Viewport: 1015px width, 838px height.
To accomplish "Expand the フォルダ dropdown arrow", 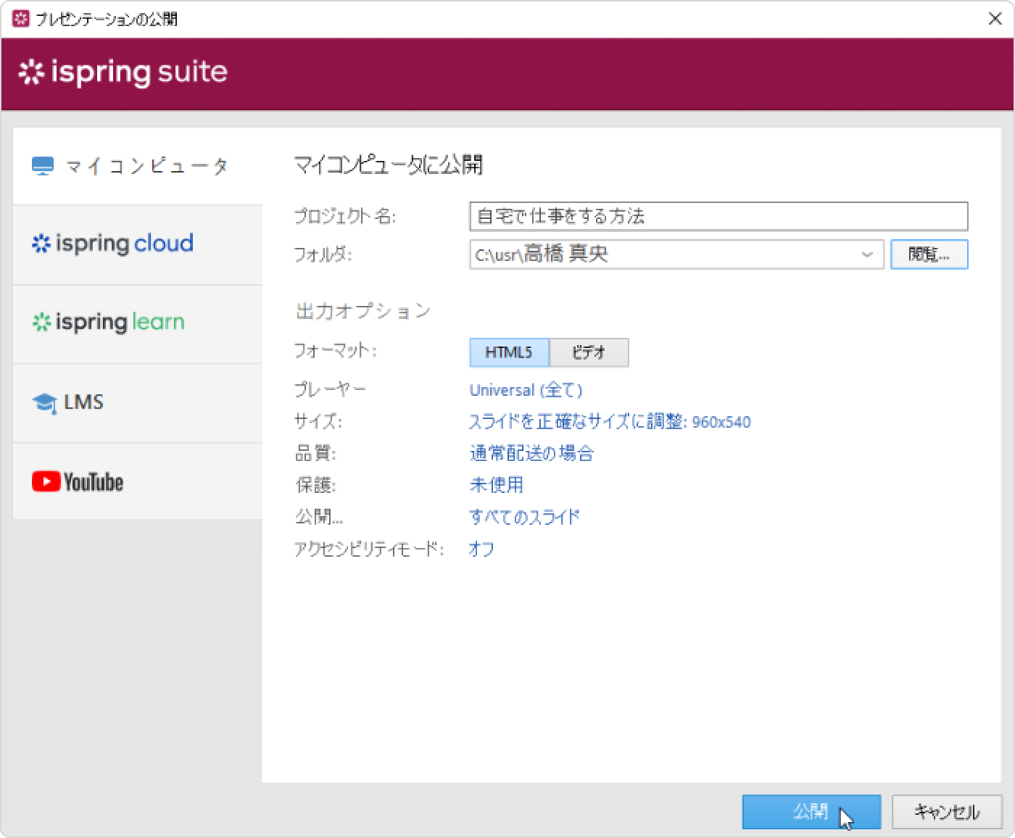I will click(867, 254).
